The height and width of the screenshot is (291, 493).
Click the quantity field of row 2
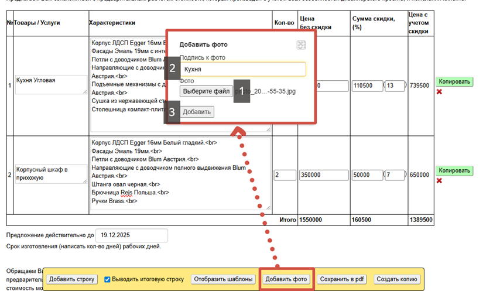[x=285, y=174]
